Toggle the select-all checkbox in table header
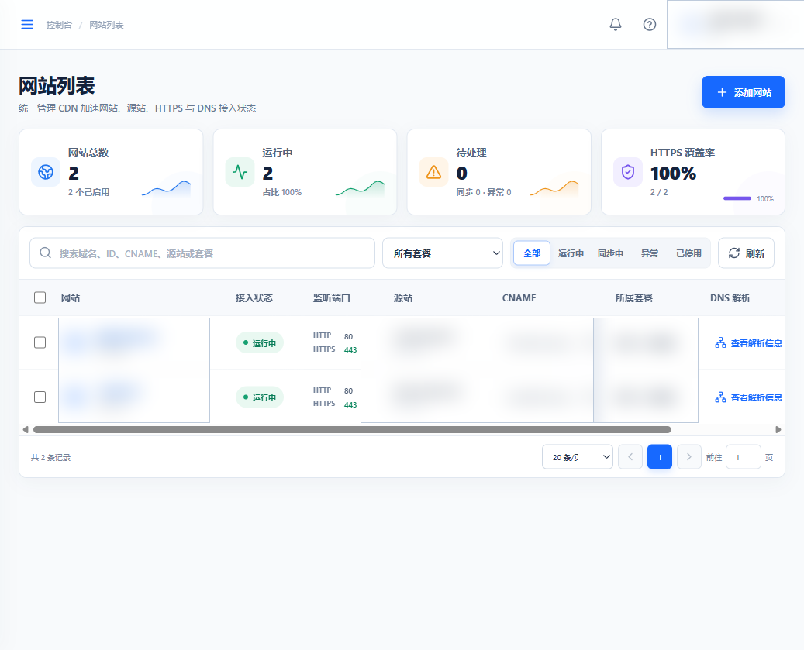Image resolution: width=804 pixels, height=650 pixels. [x=40, y=297]
